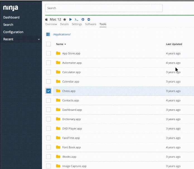This screenshot has width=194, height=169.
Task: Click the round remote connect icon
Action: pyautogui.click(x=83, y=19)
